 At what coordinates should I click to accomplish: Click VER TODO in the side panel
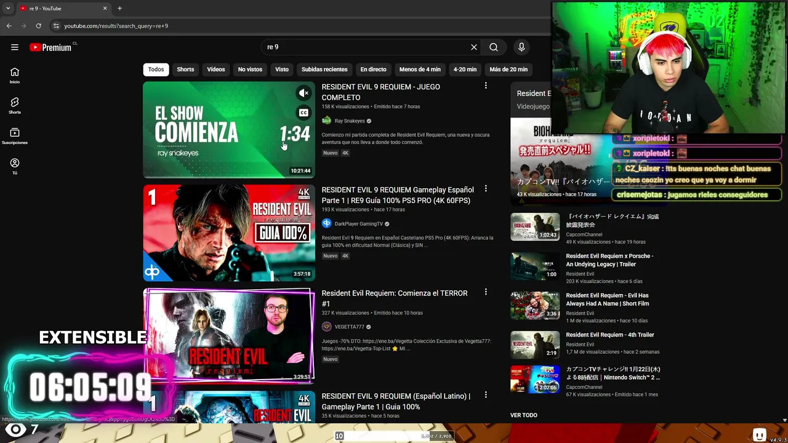[524, 415]
